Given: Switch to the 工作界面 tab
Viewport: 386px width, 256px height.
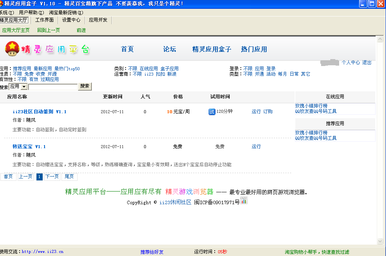Looking at the screenshot, I should (x=44, y=20).
